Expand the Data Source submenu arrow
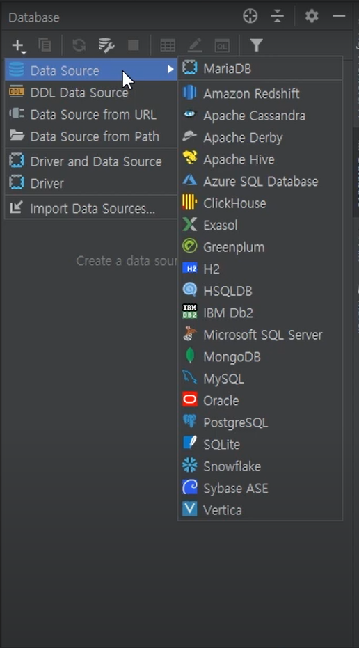Screen dimensions: 359x648 click(x=170, y=70)
